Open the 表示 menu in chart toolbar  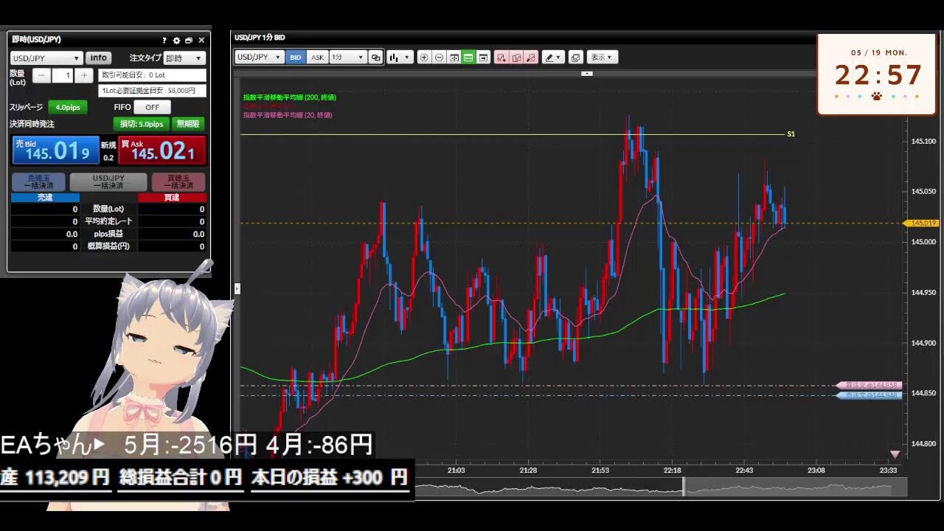602,58
